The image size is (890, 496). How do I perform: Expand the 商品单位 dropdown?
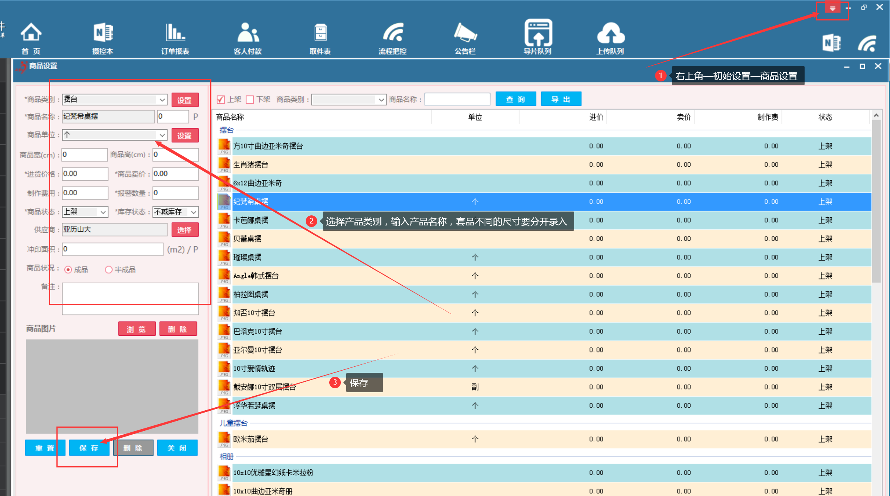(x=162, y=135)
